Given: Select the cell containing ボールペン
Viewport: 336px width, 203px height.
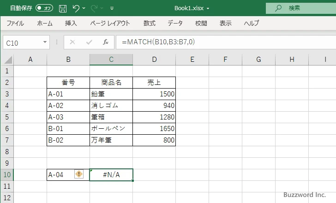Looking at the screenshot, I should pyautogui.click(x=111, y=129).
